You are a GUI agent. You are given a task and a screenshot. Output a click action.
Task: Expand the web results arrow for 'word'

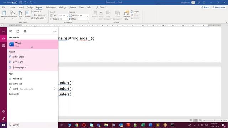click(x=55, y=89)
